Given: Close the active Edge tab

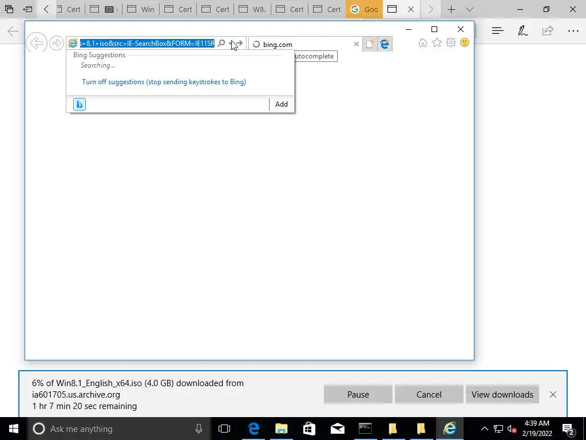Looking at the screenshot, I should (x=411, y=9).
